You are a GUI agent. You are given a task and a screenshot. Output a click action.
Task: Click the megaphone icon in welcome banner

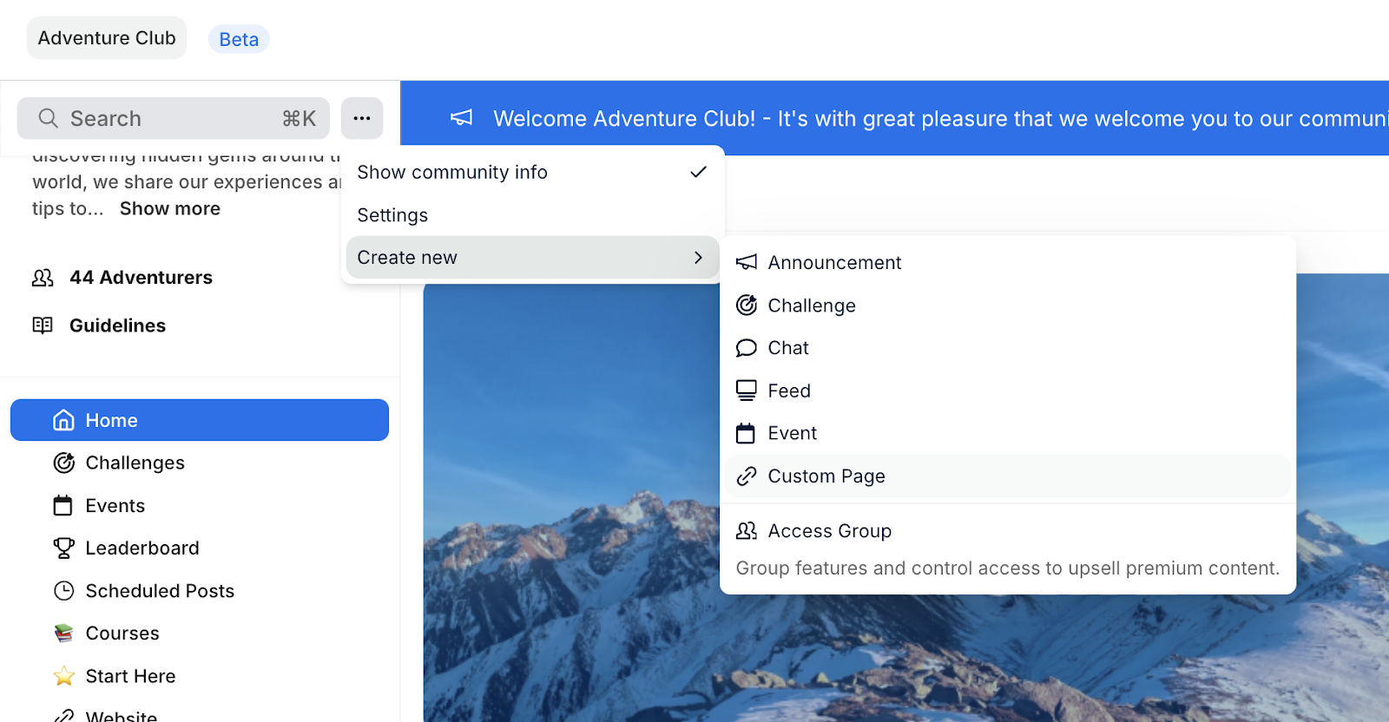461,118
